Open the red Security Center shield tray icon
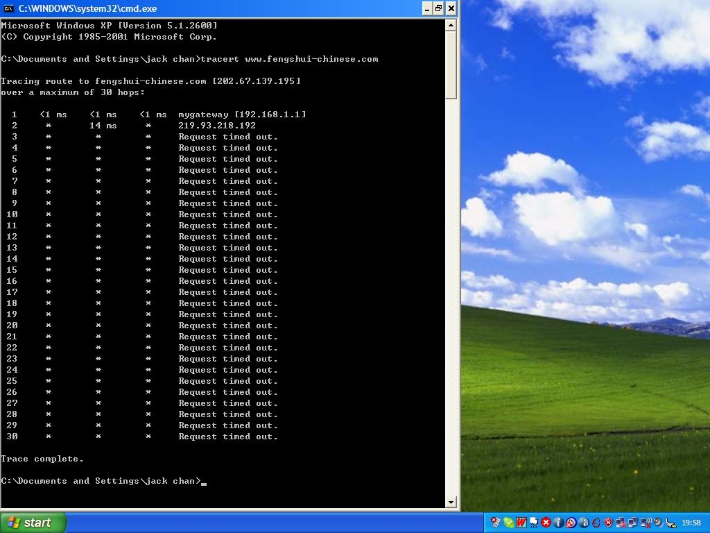 (x=609, y=523)
